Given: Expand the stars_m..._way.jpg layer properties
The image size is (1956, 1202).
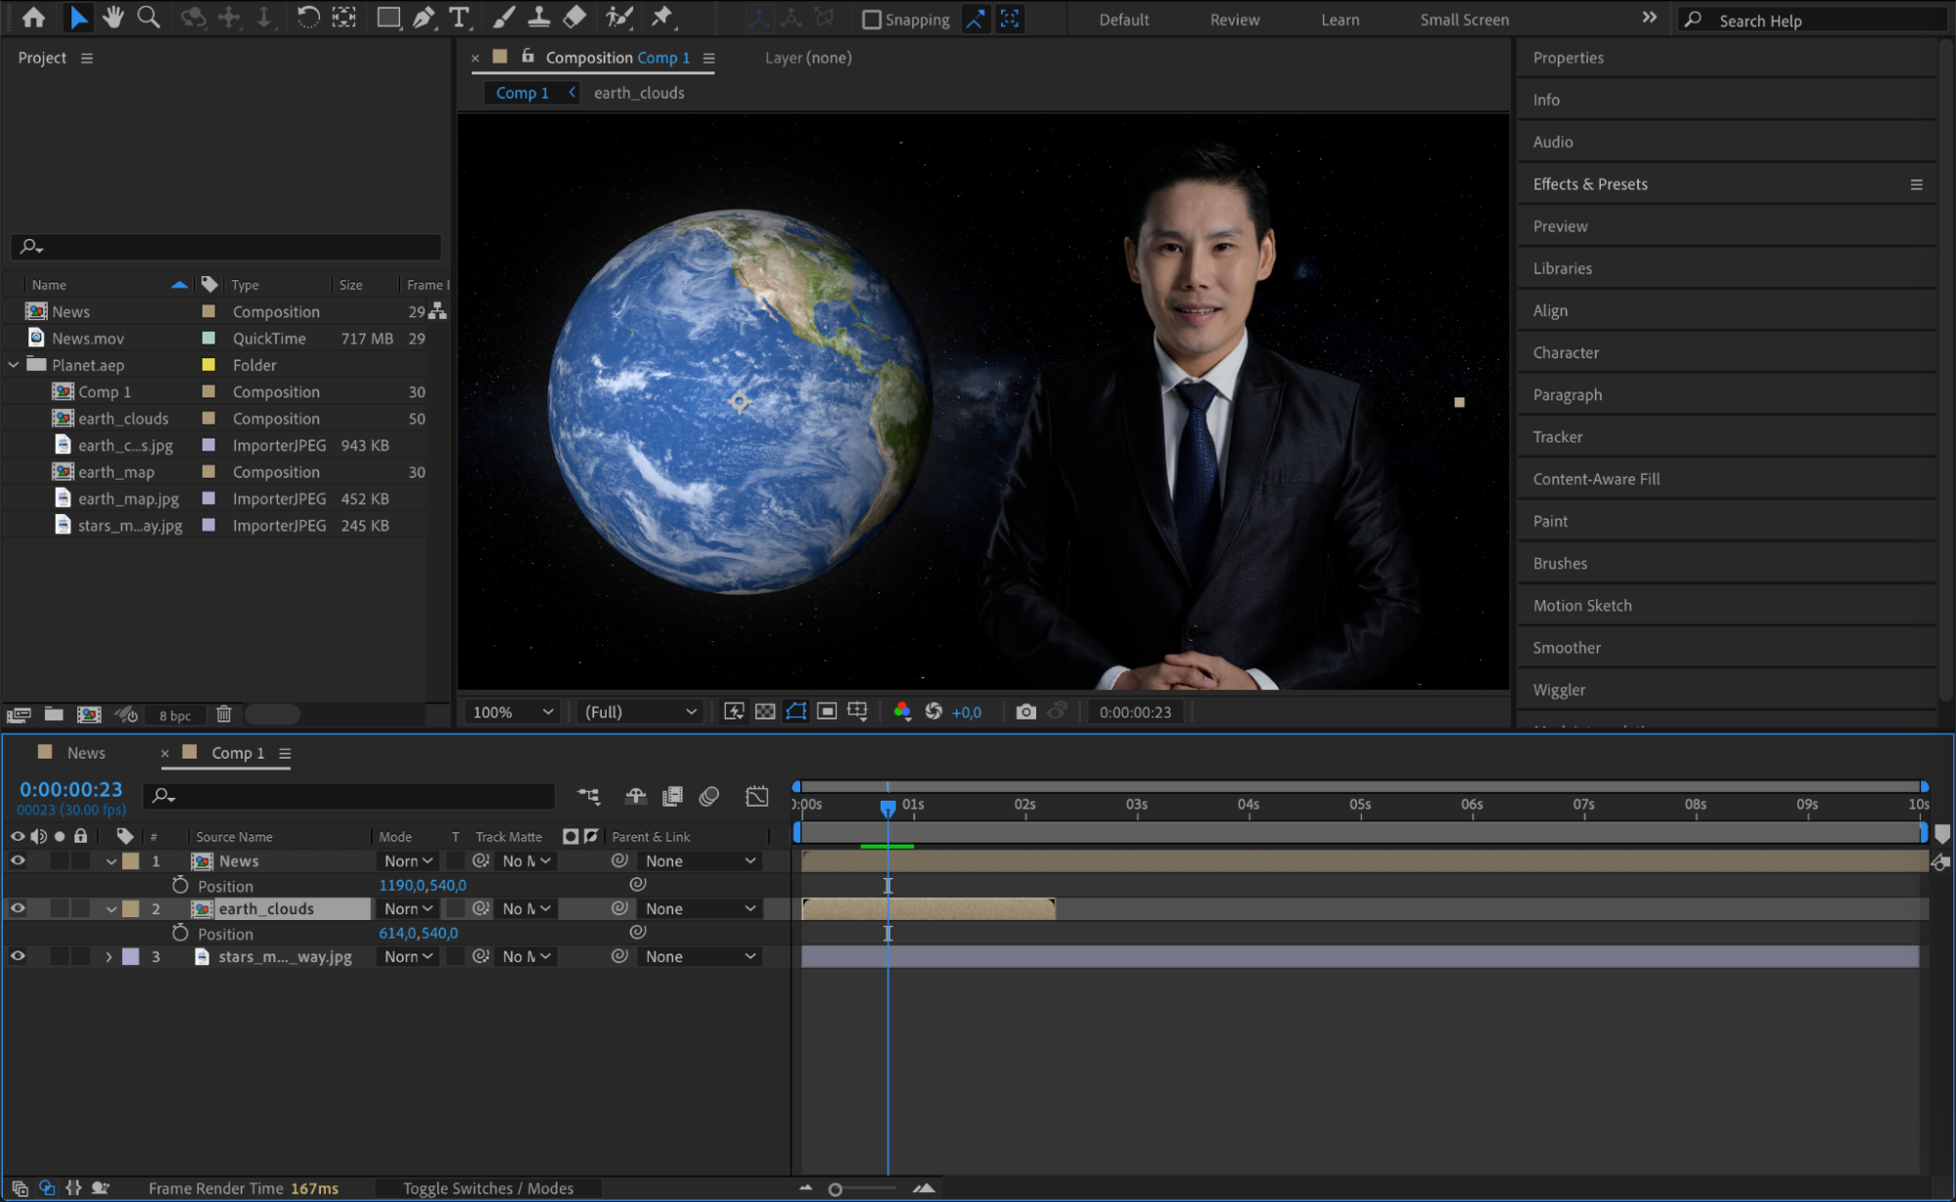Looking at the screenshot, I should pos(109,956).
